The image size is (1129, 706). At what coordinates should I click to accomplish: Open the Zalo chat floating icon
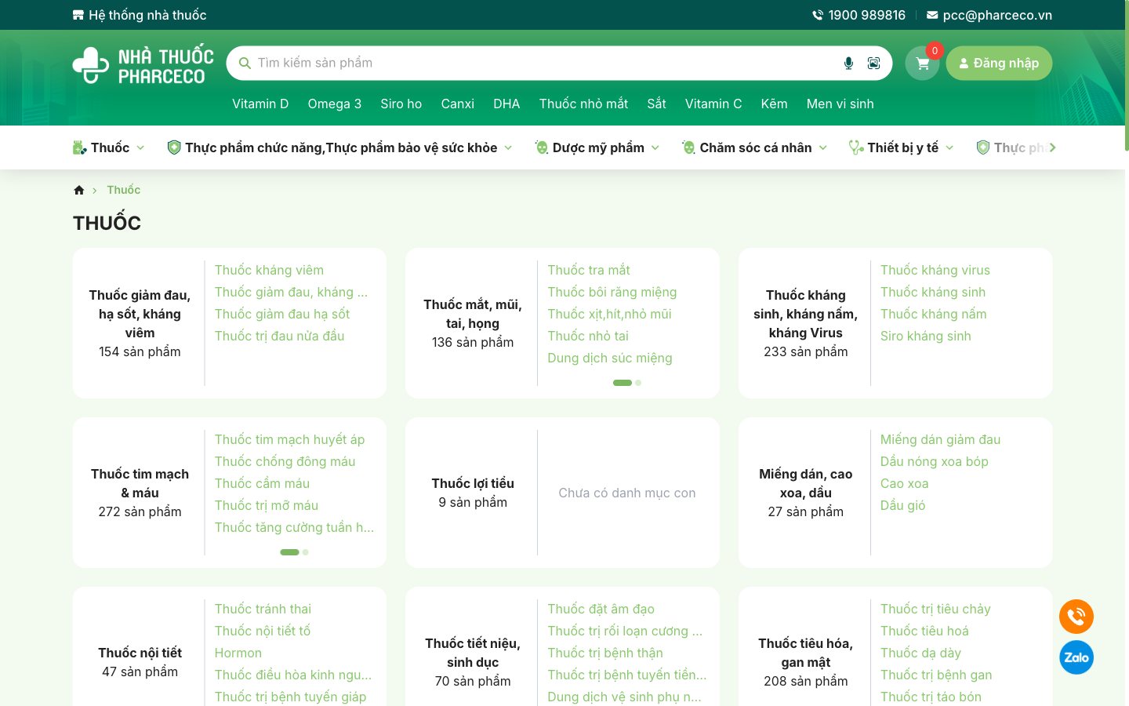1076,657
